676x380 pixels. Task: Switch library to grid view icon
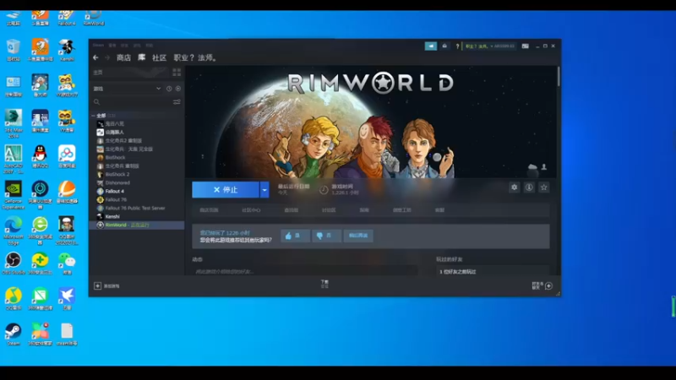pyautogui.click(x=177, y=72)
